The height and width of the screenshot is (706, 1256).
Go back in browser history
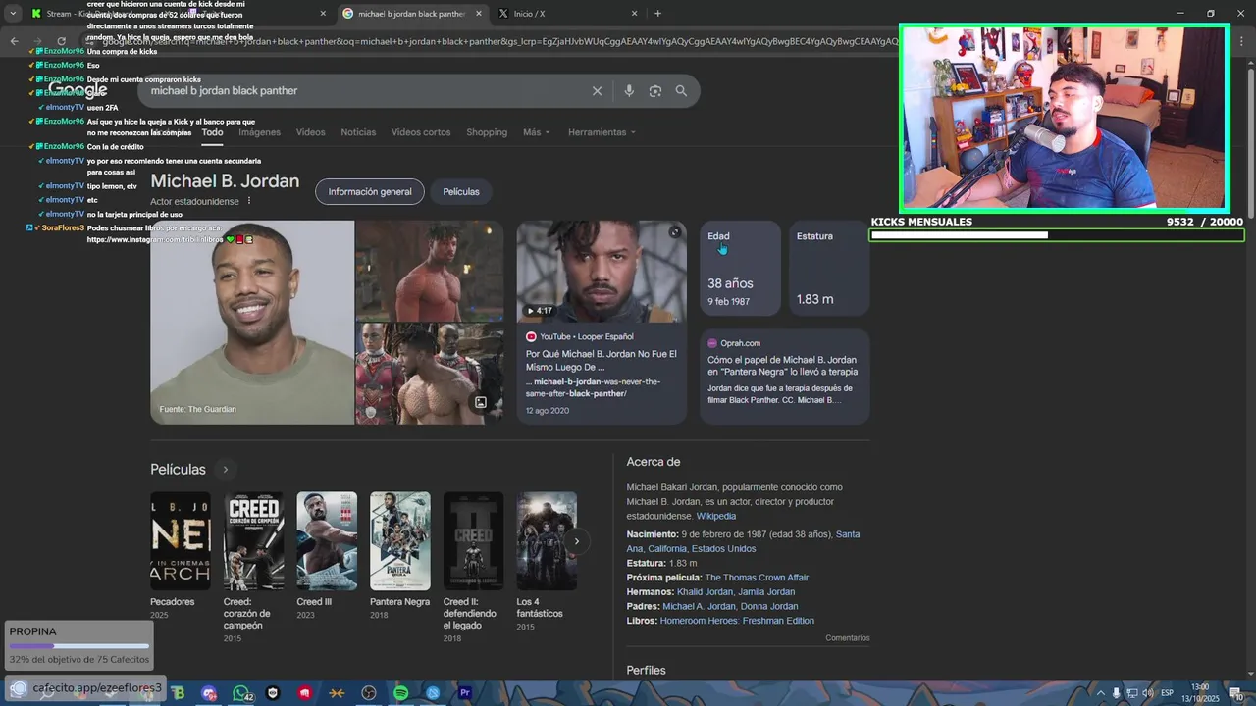pos(14,41)
